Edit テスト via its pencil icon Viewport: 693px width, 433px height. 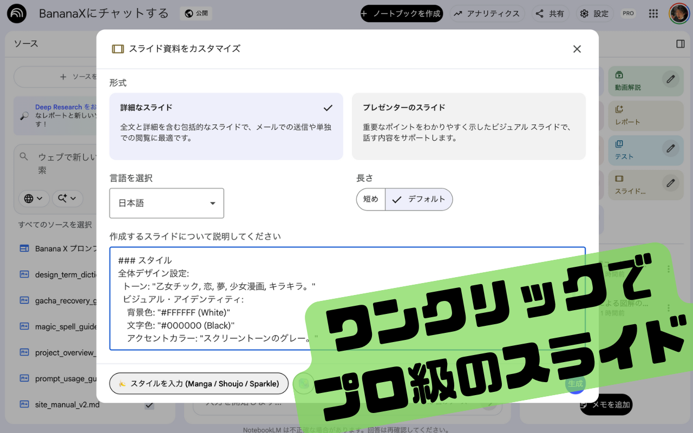670,148
